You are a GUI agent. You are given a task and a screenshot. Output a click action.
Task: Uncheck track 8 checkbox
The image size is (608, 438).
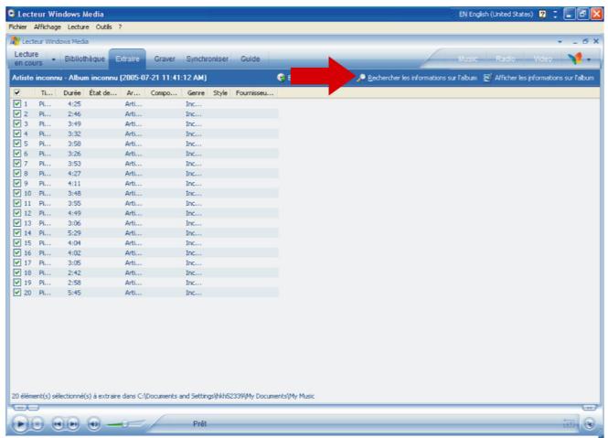coord(16,174)
